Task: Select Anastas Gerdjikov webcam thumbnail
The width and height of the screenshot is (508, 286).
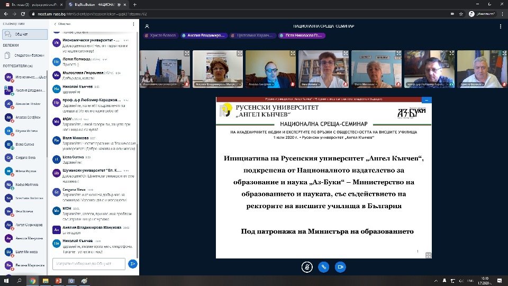Action: pos(270,69)
